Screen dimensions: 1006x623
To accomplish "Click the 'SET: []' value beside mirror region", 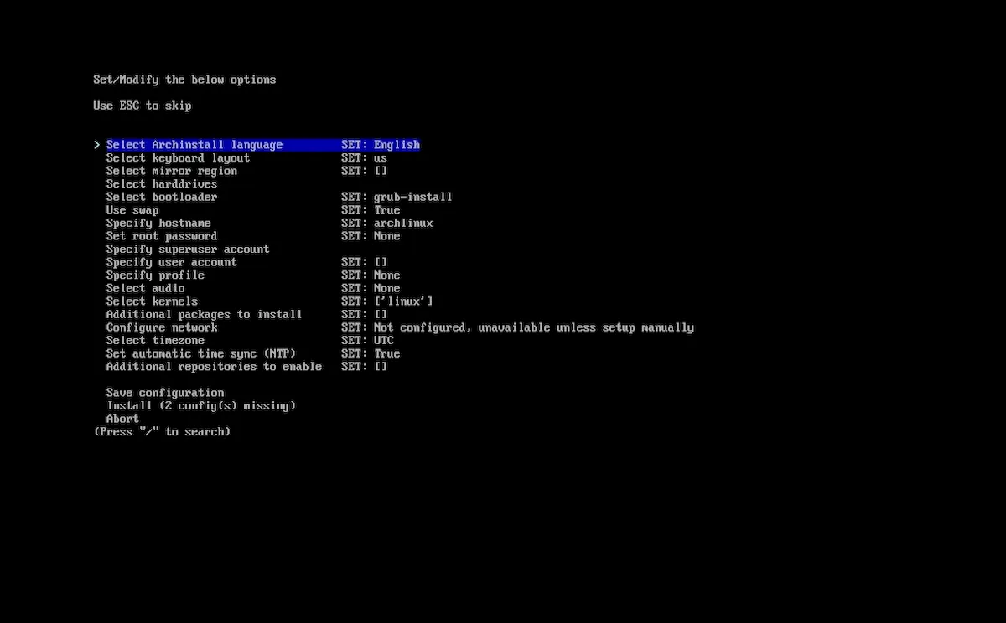I will tap(365, 171).
